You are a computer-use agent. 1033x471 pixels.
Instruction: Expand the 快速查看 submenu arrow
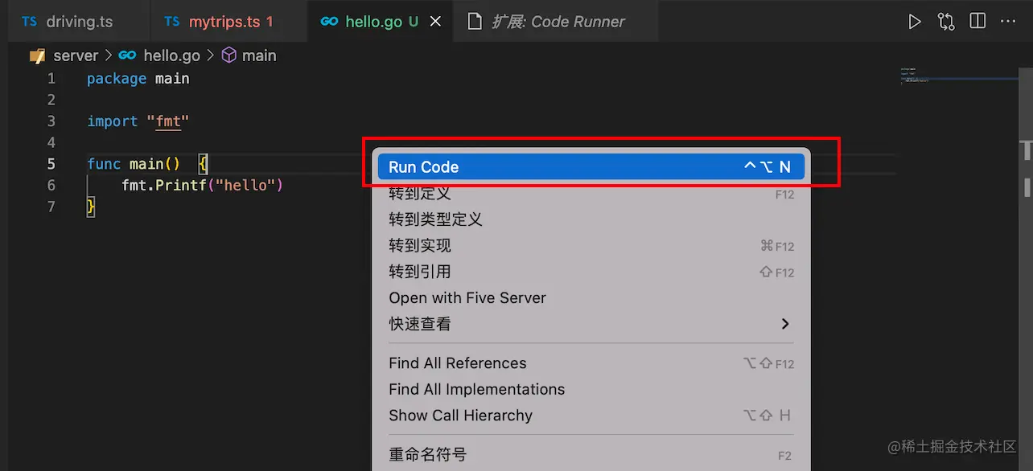click(x=785, y=323)
